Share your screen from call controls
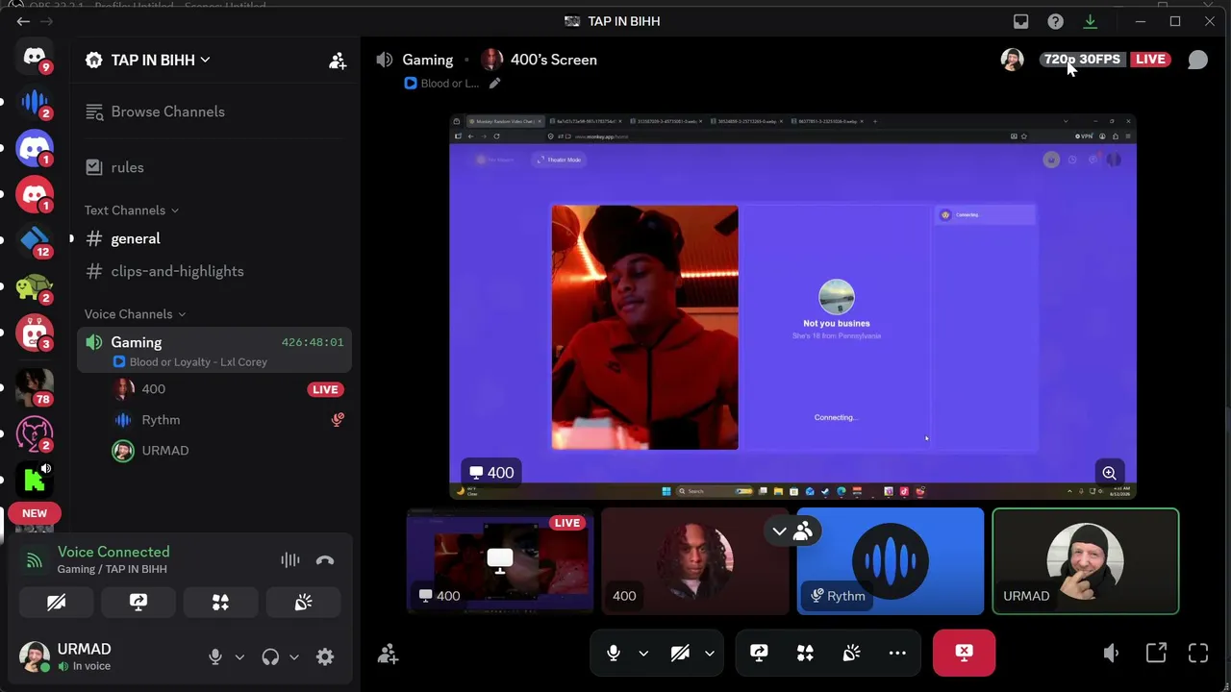Screen dimensions: 1231x692 759,654
